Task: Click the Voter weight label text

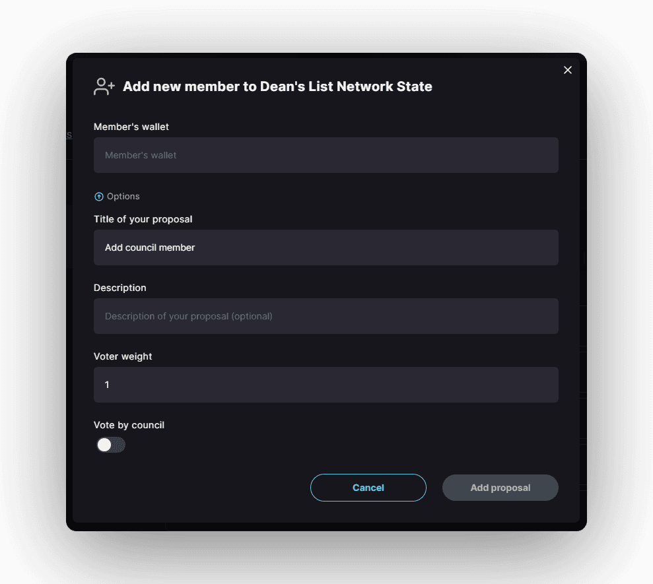Action: click(x=123, y=356)
